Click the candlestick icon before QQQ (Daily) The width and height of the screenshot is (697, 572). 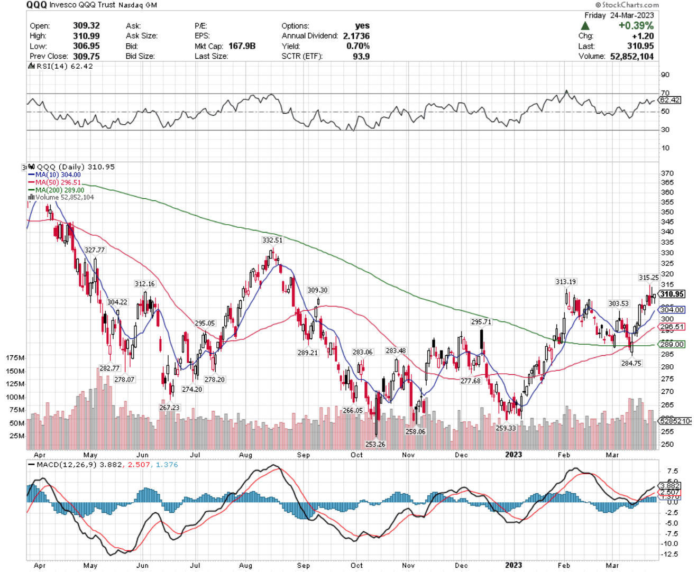point(31,167)
